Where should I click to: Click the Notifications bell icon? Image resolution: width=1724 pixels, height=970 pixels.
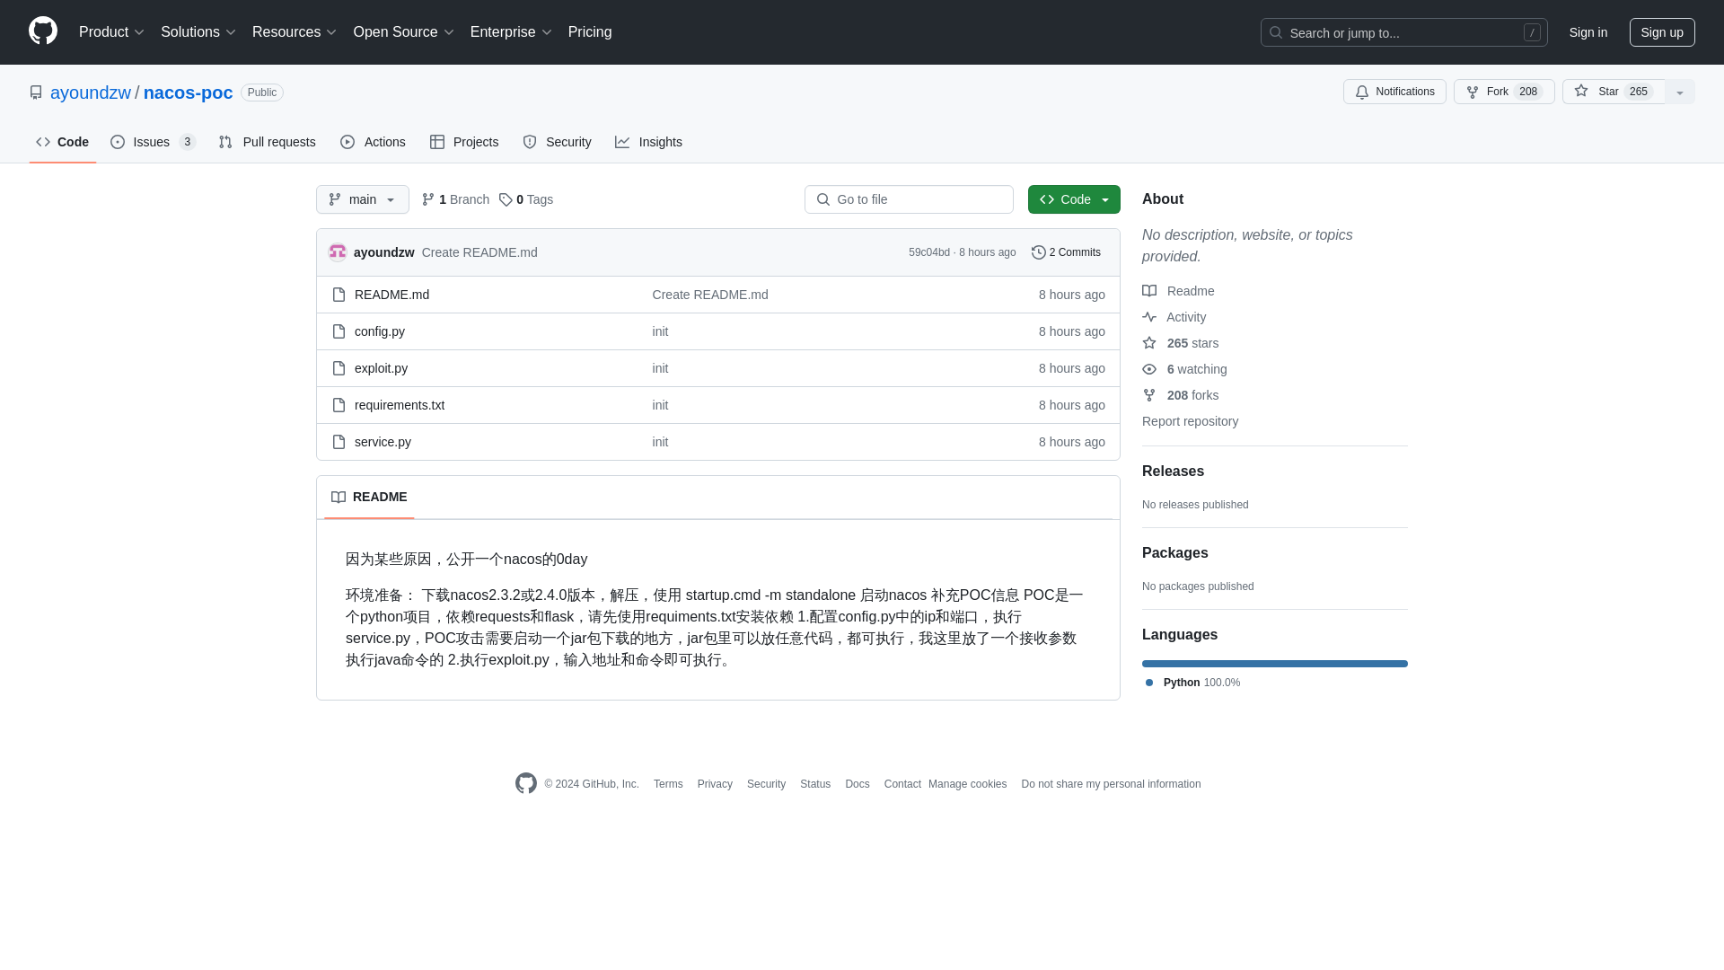(x=1362, y=92)
